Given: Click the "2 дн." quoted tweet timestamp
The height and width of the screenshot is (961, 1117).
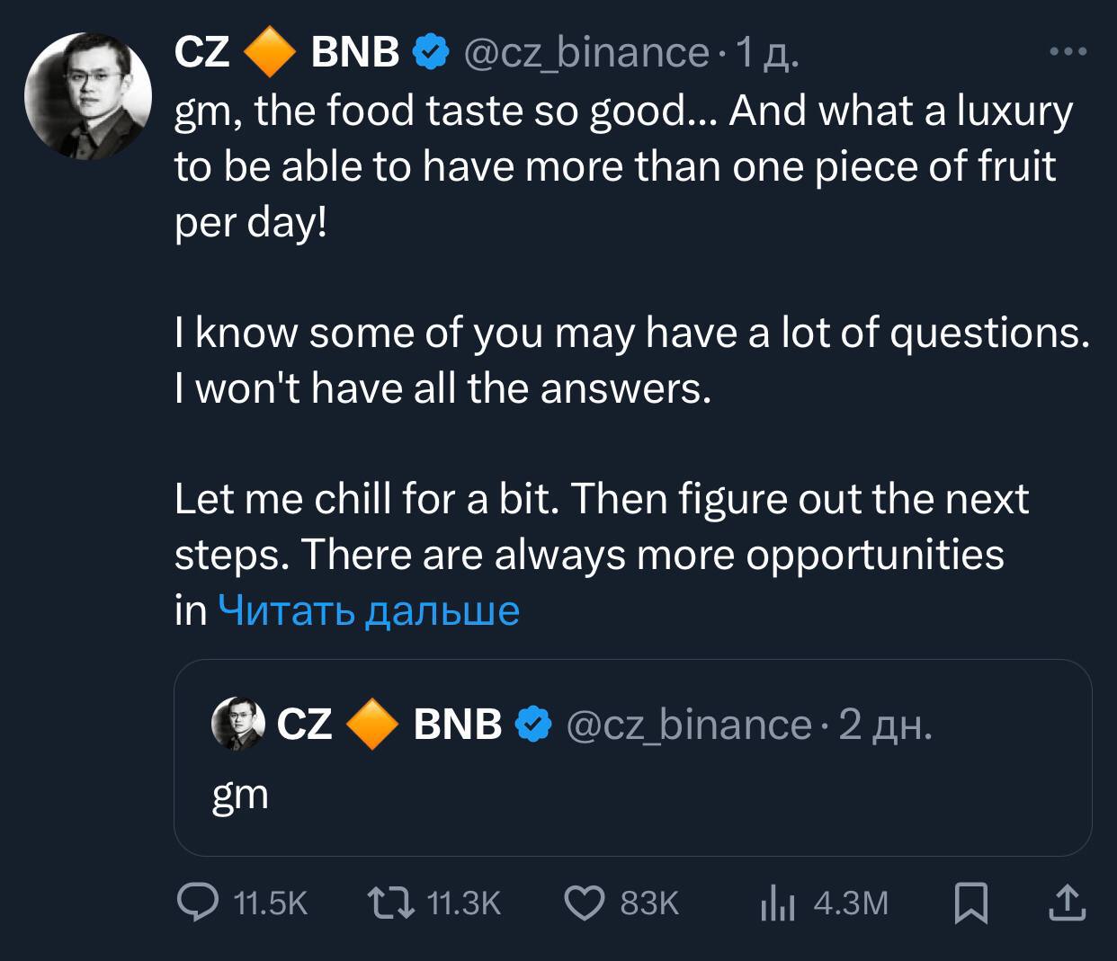Looking at the screenshot, I should coord(885,725).
